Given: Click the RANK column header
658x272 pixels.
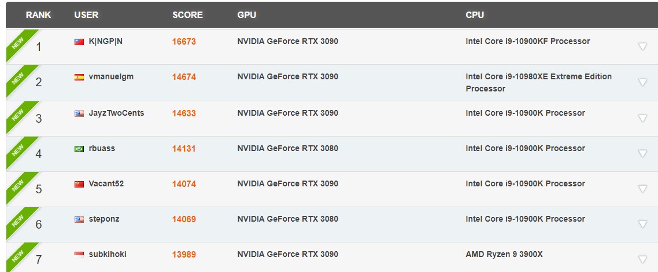Looking at the screenshot, I should [x=38, y=14].
